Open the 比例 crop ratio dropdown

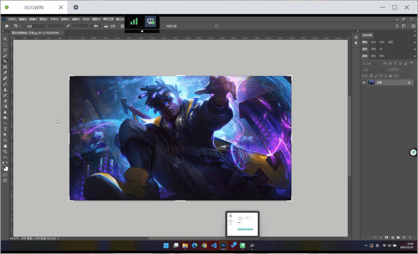[35, 26]
